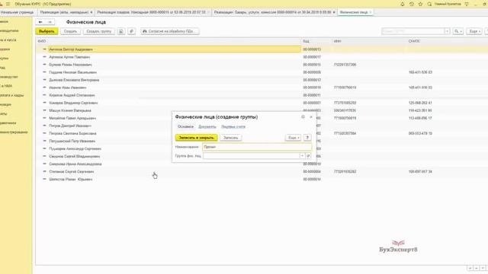Expand the Группа физ. лиц dropdown arrow
Viewport: 488px width, 274px height.
302,155
